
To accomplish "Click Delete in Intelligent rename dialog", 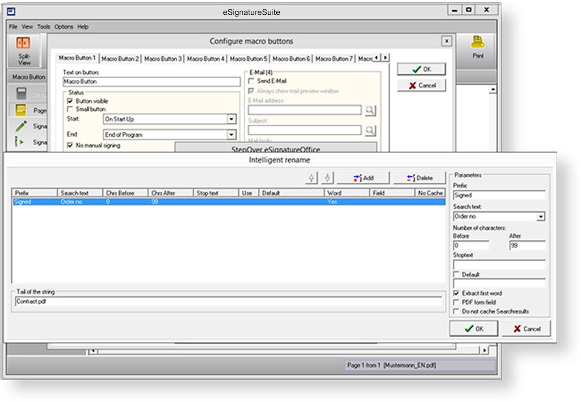I will [420, 178].
